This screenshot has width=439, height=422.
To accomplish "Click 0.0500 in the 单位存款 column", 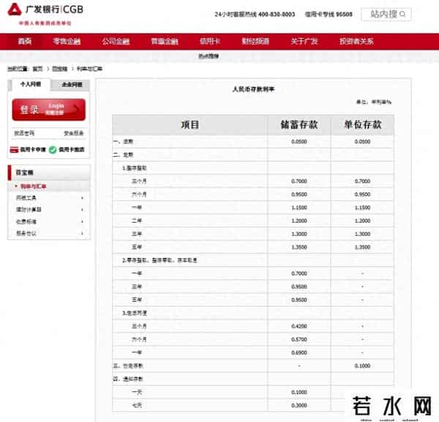I will pos(363,141).
